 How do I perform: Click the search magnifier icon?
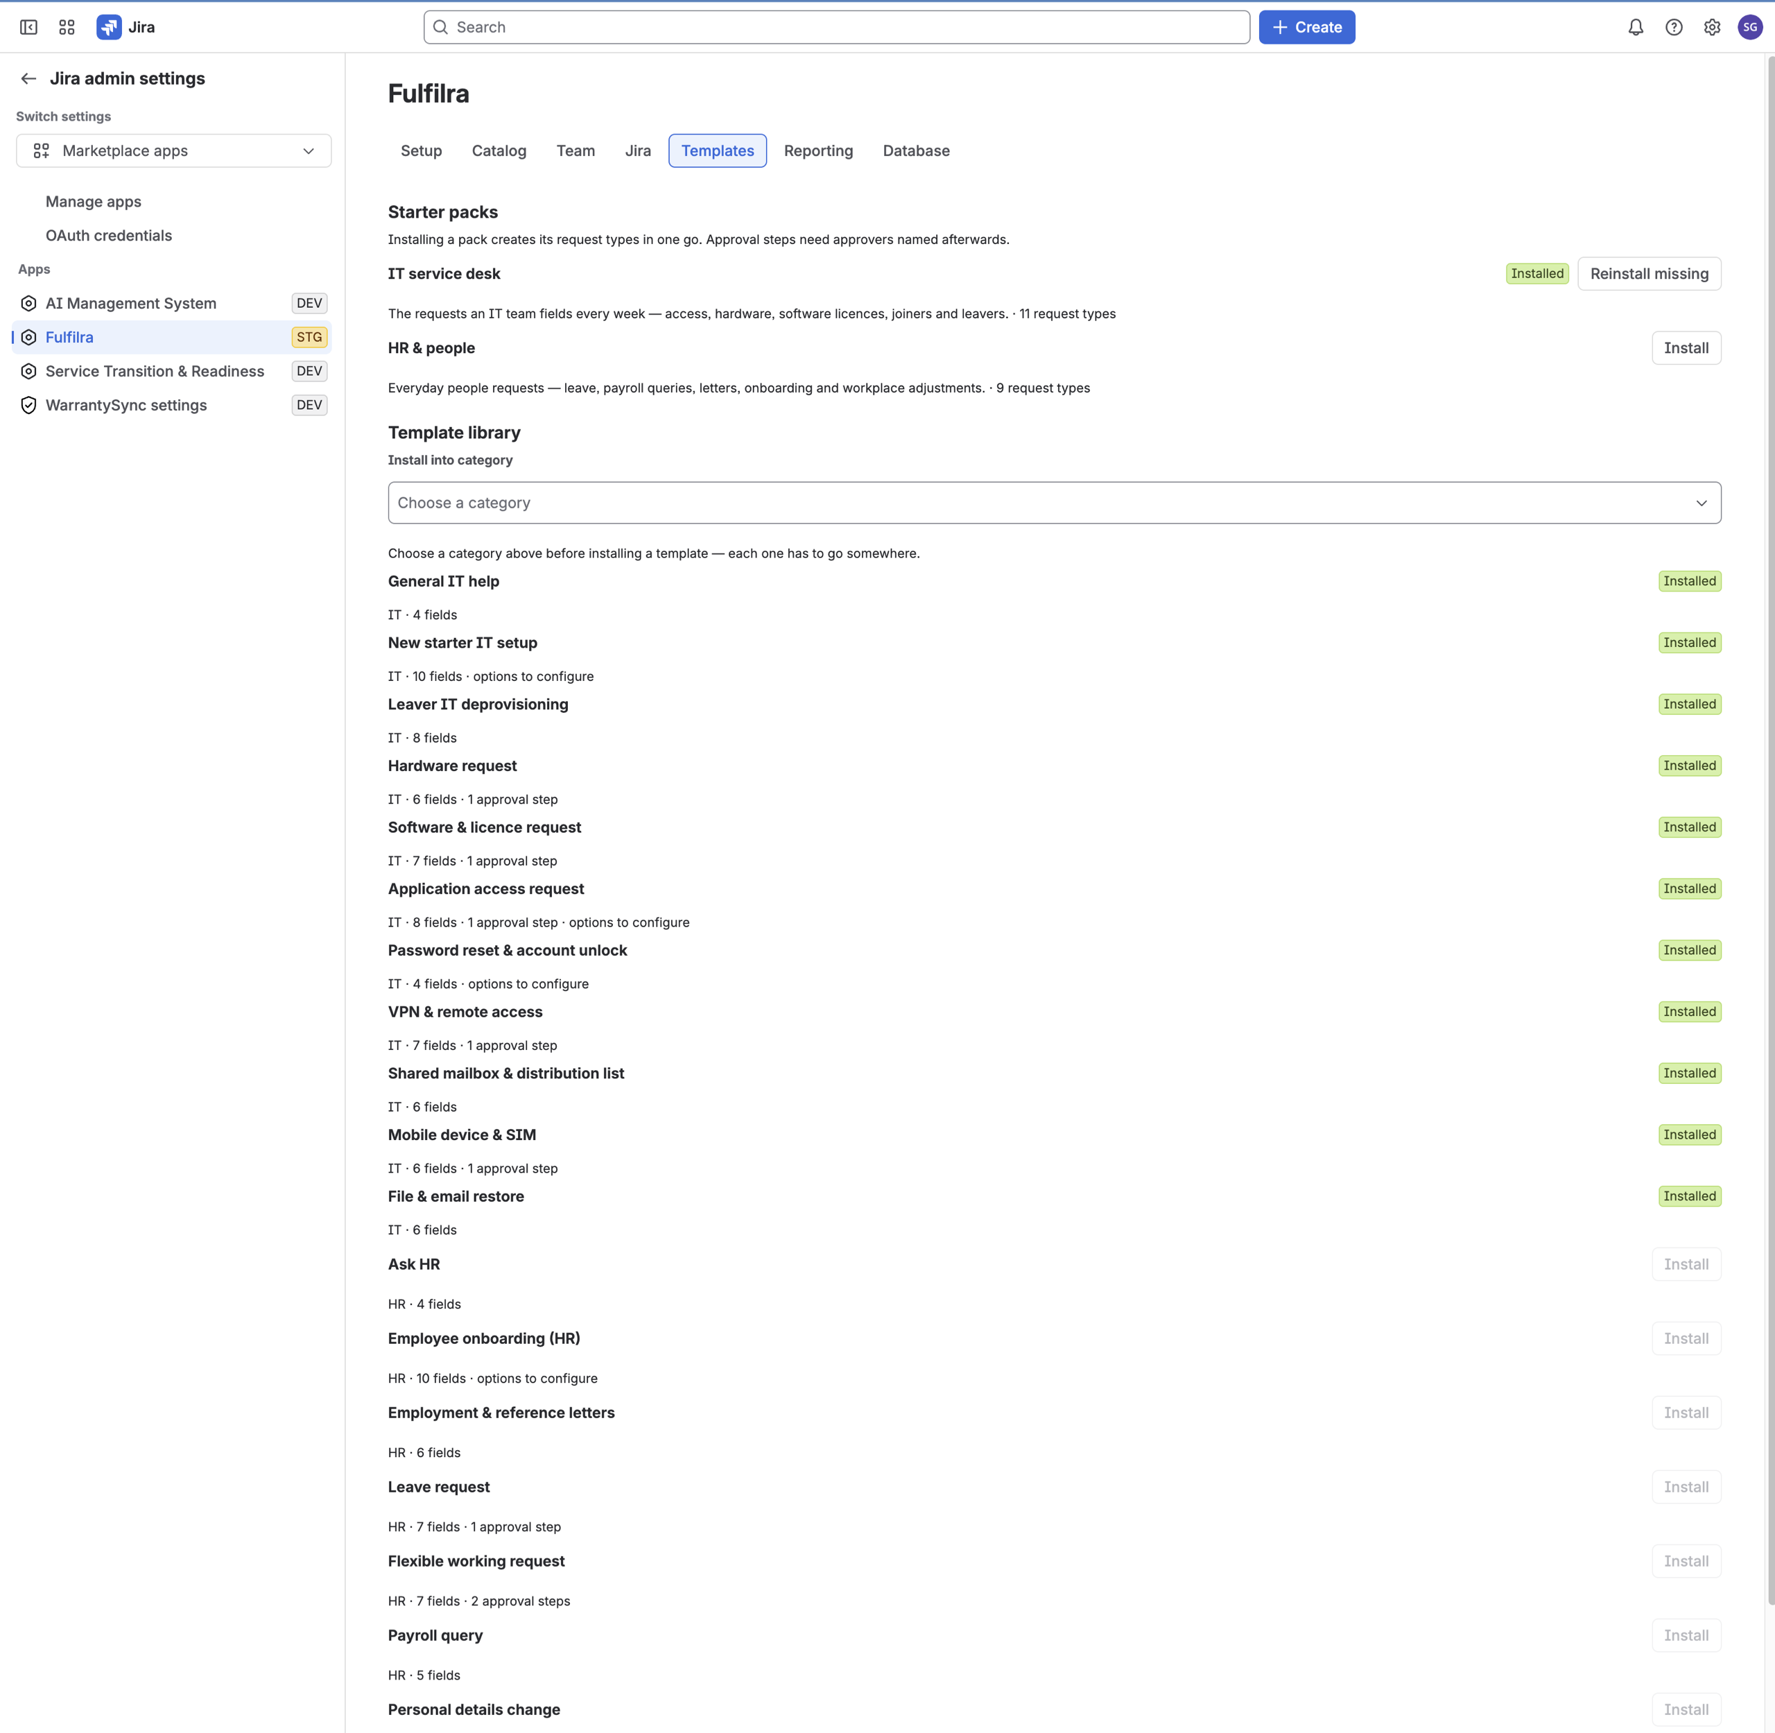[x=440, y=27]
